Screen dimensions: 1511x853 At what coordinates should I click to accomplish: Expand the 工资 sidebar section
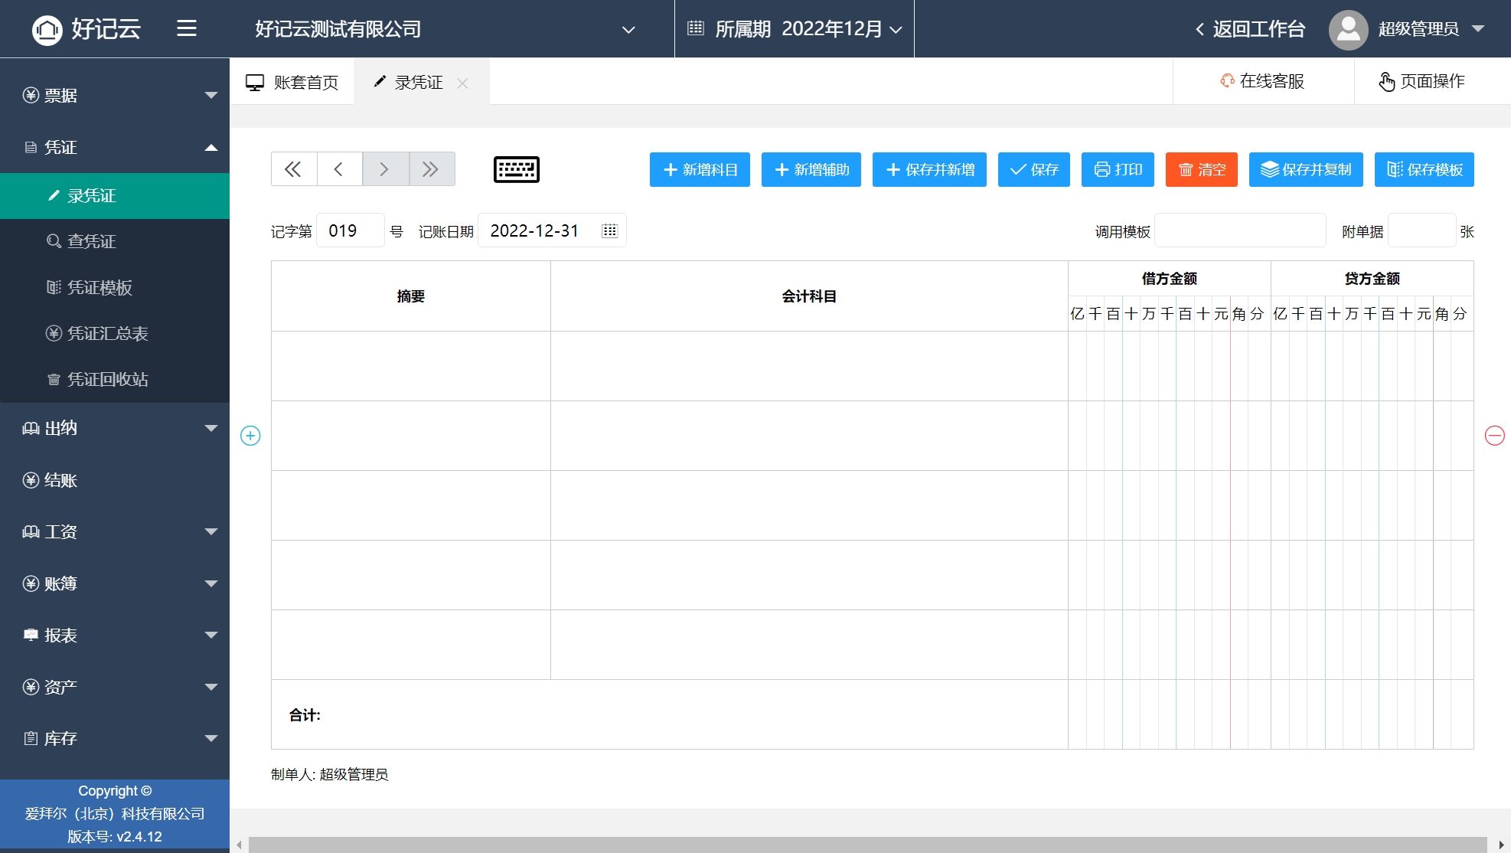[x=115, y=531]
